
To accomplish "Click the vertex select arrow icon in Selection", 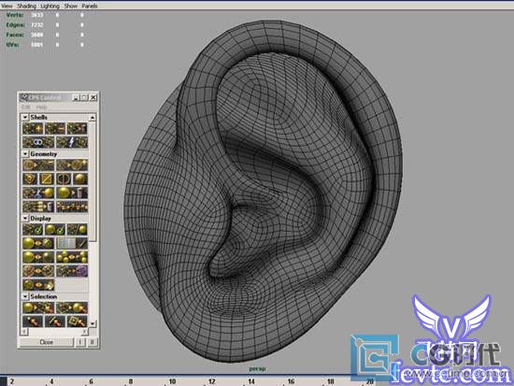I will [x=33, y=322].
